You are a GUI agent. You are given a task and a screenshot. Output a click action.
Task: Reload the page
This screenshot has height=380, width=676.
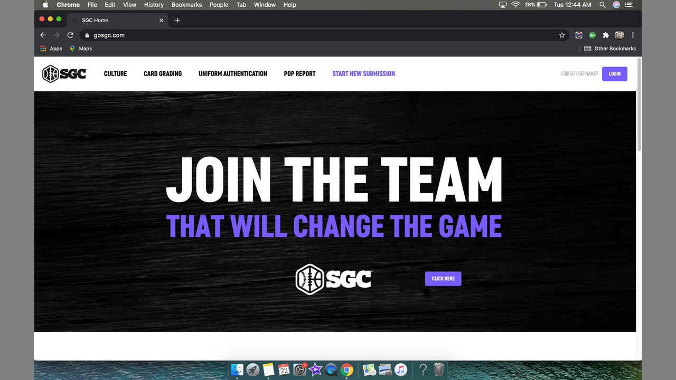[x=70, y=35]
